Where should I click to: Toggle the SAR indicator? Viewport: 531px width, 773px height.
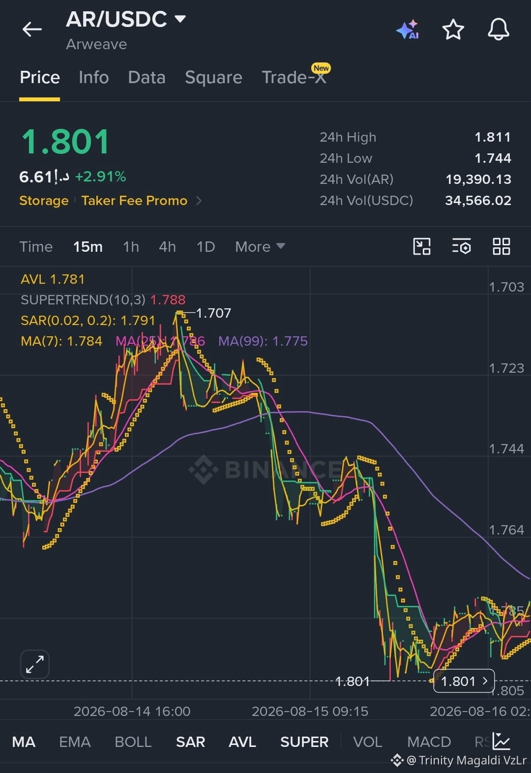(190, 742)
